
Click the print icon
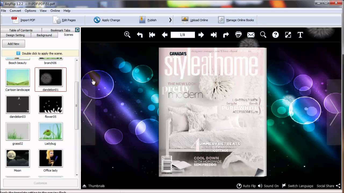[x=238, y=35]
